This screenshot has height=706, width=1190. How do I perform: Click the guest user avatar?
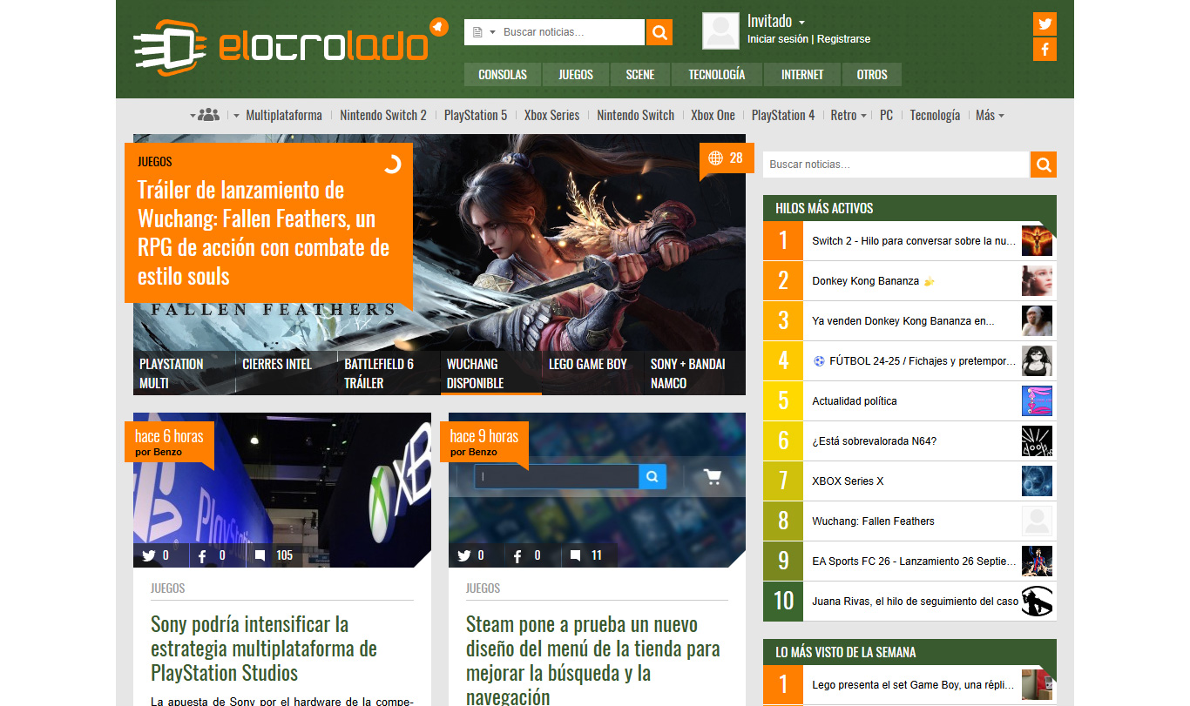[x=721, y=30]
